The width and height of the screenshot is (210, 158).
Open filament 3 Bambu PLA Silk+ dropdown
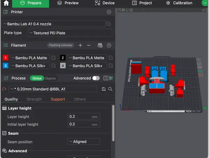click(30, 66)
